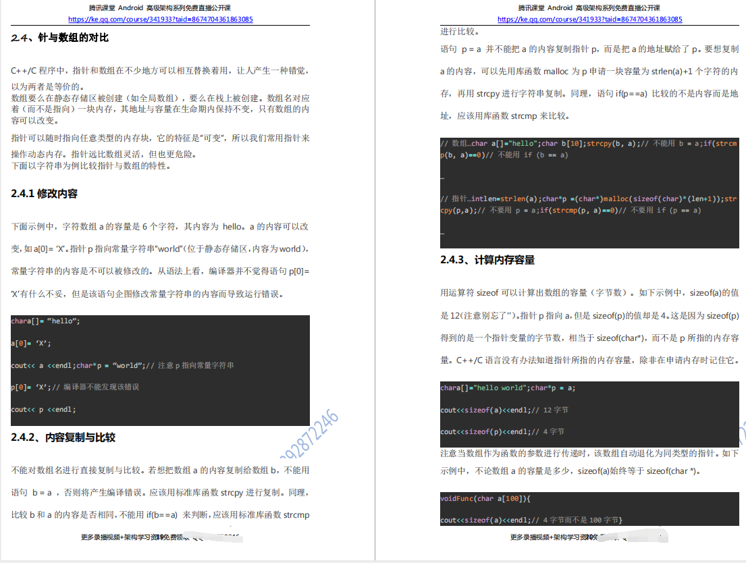This screenshot has width=746, height=563.
Task: Click line starting '指针可以随时指向任意类型的内存块'
Action: coord(160,138)
